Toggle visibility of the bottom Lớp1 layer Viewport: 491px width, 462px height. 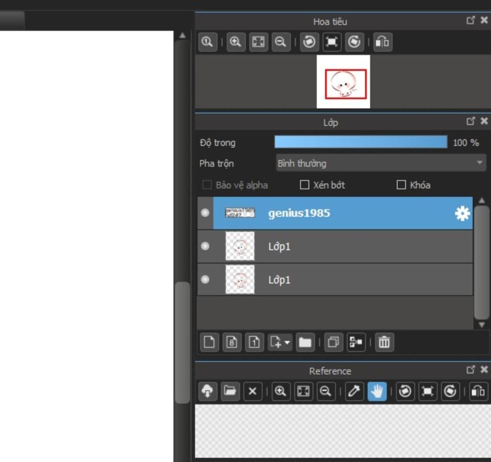click(x=205, y=279)
